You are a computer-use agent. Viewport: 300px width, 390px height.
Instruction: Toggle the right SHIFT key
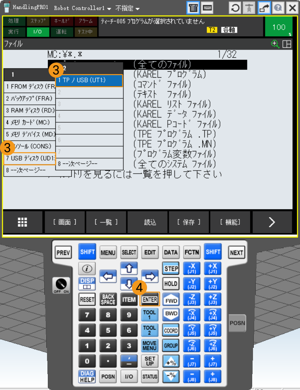pos(213,252)
